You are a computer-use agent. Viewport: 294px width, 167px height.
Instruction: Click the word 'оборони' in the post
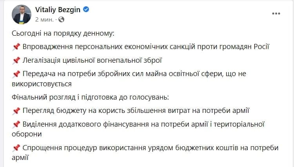(27, 134)
